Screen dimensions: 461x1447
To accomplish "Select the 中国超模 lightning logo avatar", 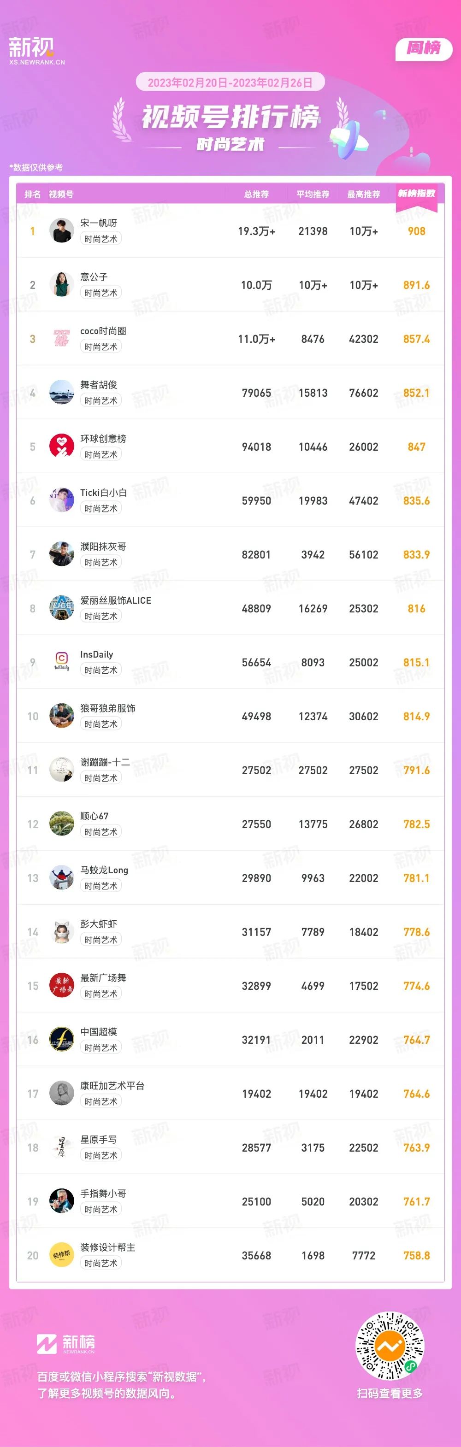I will click(62, 1039).
